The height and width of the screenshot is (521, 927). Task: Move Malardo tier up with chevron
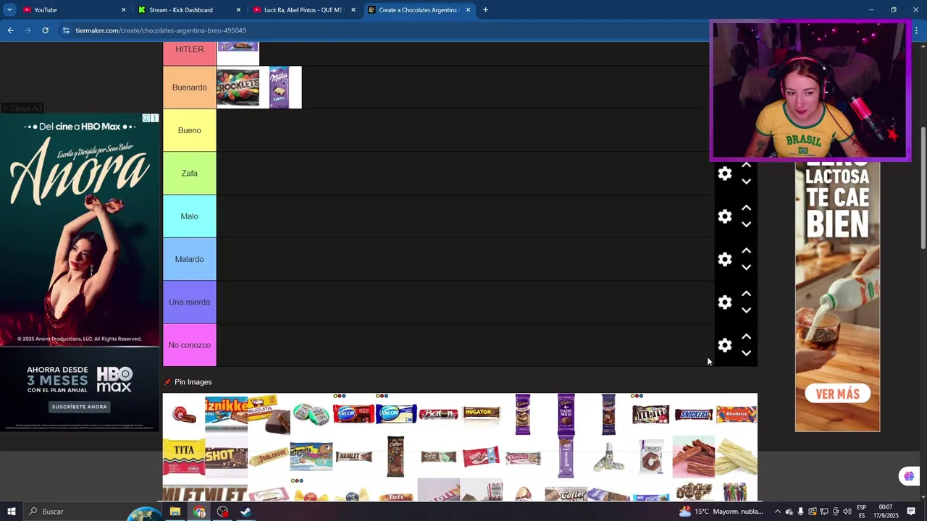click(x=746, y=250)
